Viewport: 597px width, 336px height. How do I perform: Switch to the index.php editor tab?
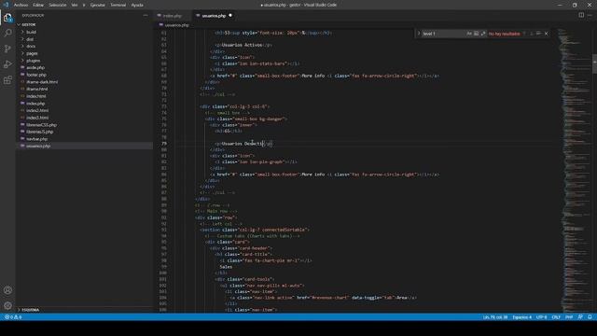coord(173,16)
